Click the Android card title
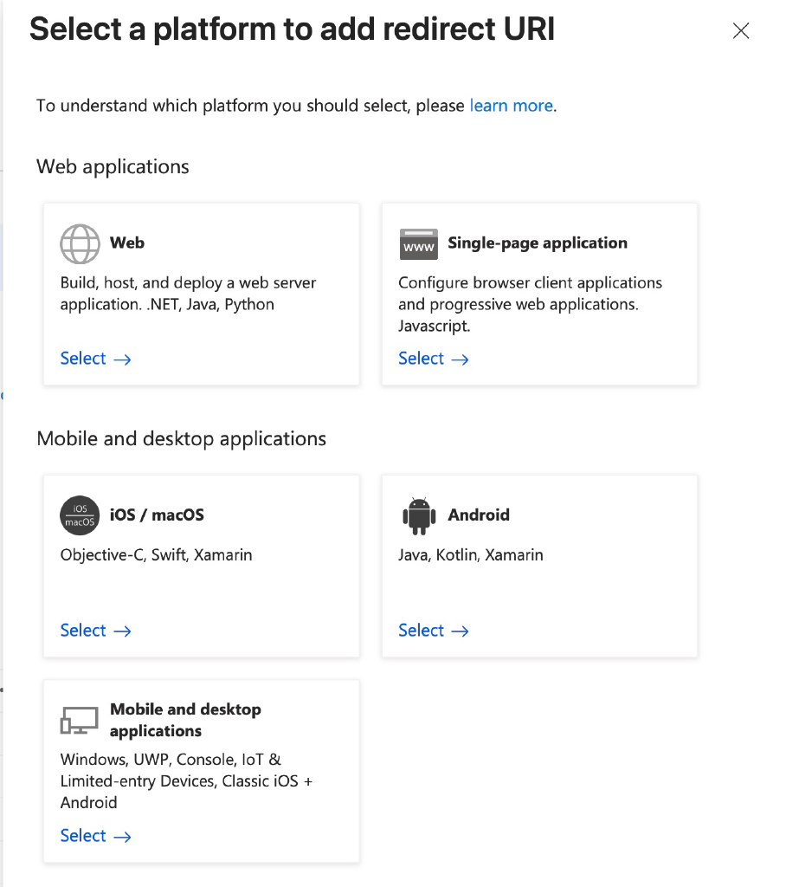The height and width of the screenshot is (887, 786). [479, 515]
